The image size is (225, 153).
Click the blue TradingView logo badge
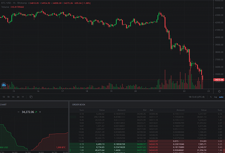pos(4,85)
